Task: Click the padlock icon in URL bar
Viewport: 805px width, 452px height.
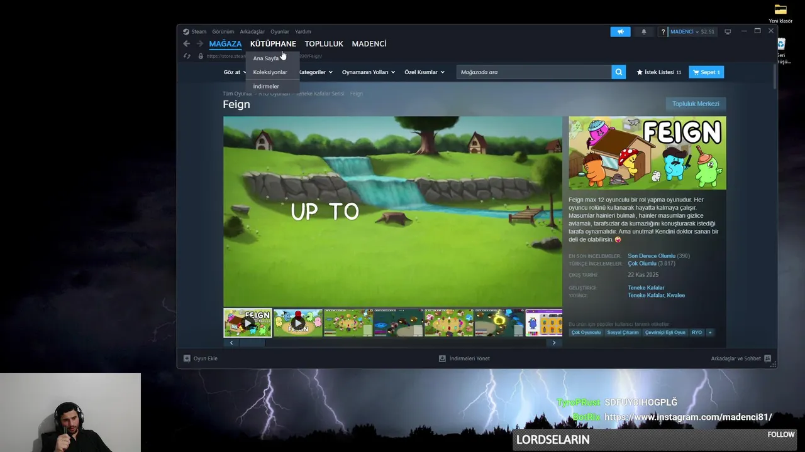Action: 201,56
